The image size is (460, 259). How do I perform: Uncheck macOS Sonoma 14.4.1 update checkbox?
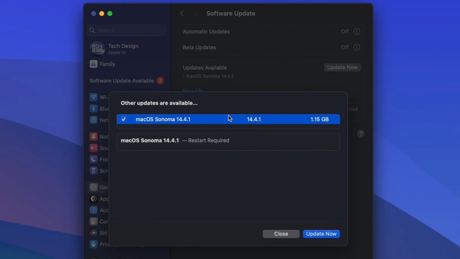click(124, 119)
